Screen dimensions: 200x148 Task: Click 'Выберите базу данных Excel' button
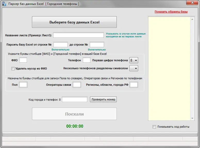click(74, 22)
